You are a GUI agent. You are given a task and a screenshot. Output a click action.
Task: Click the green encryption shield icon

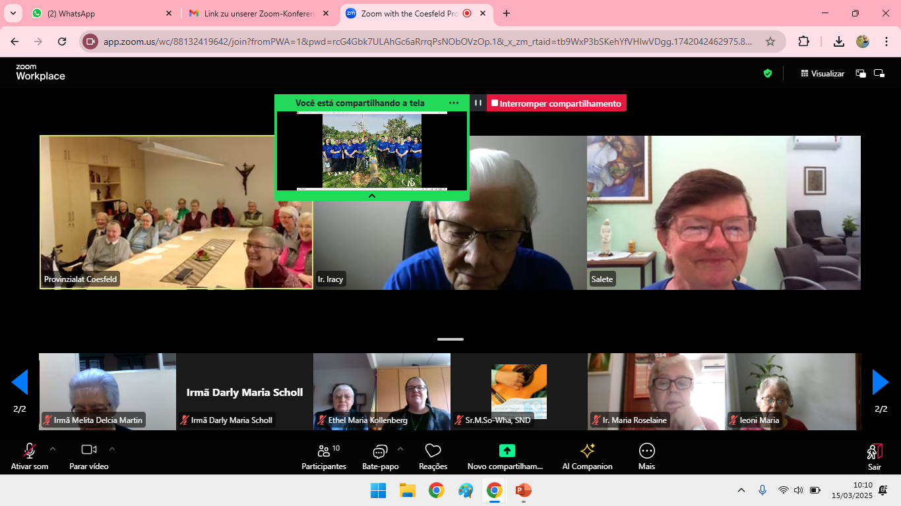767,74
